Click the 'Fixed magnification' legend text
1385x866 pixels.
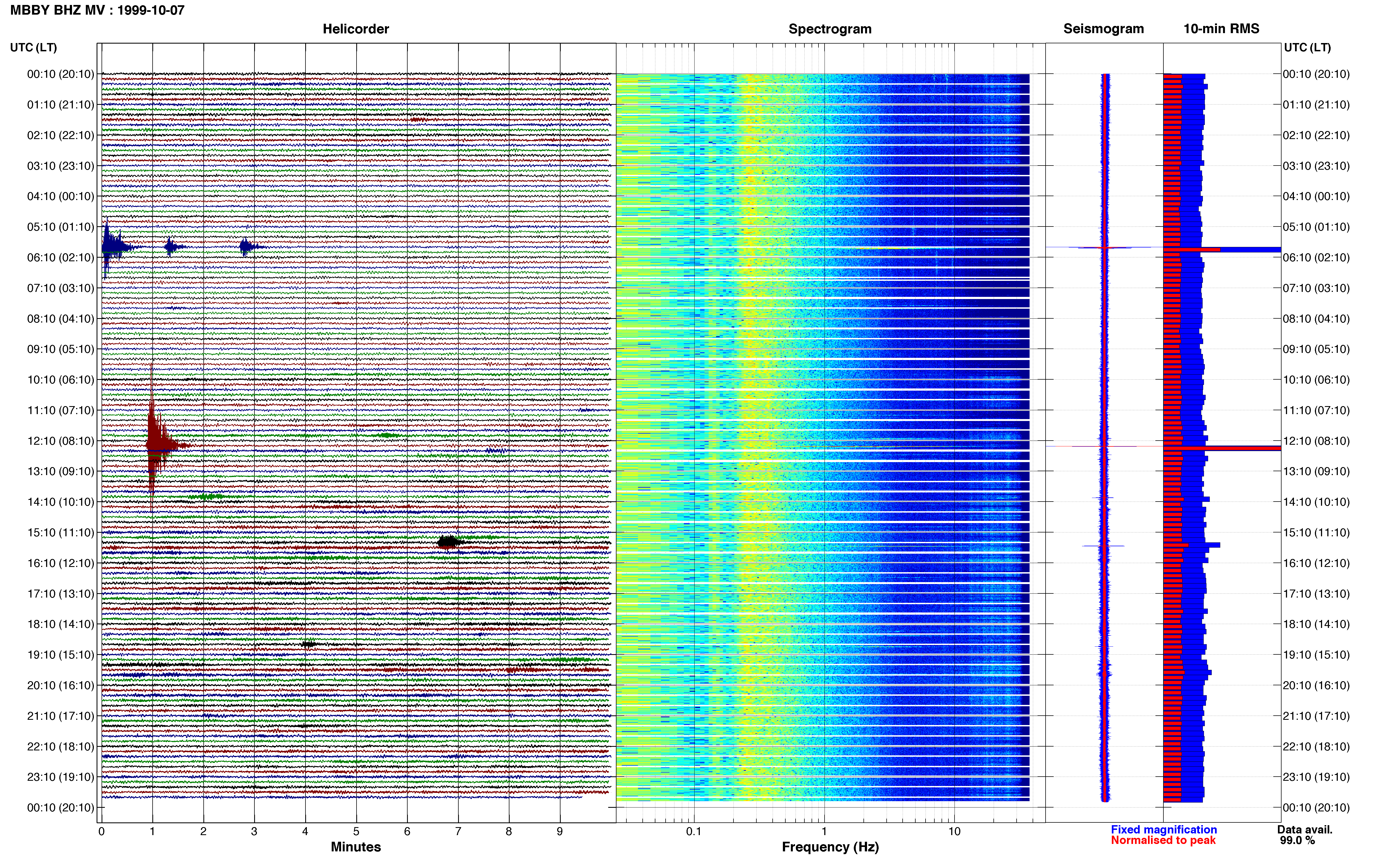[x=1163, y=829]
